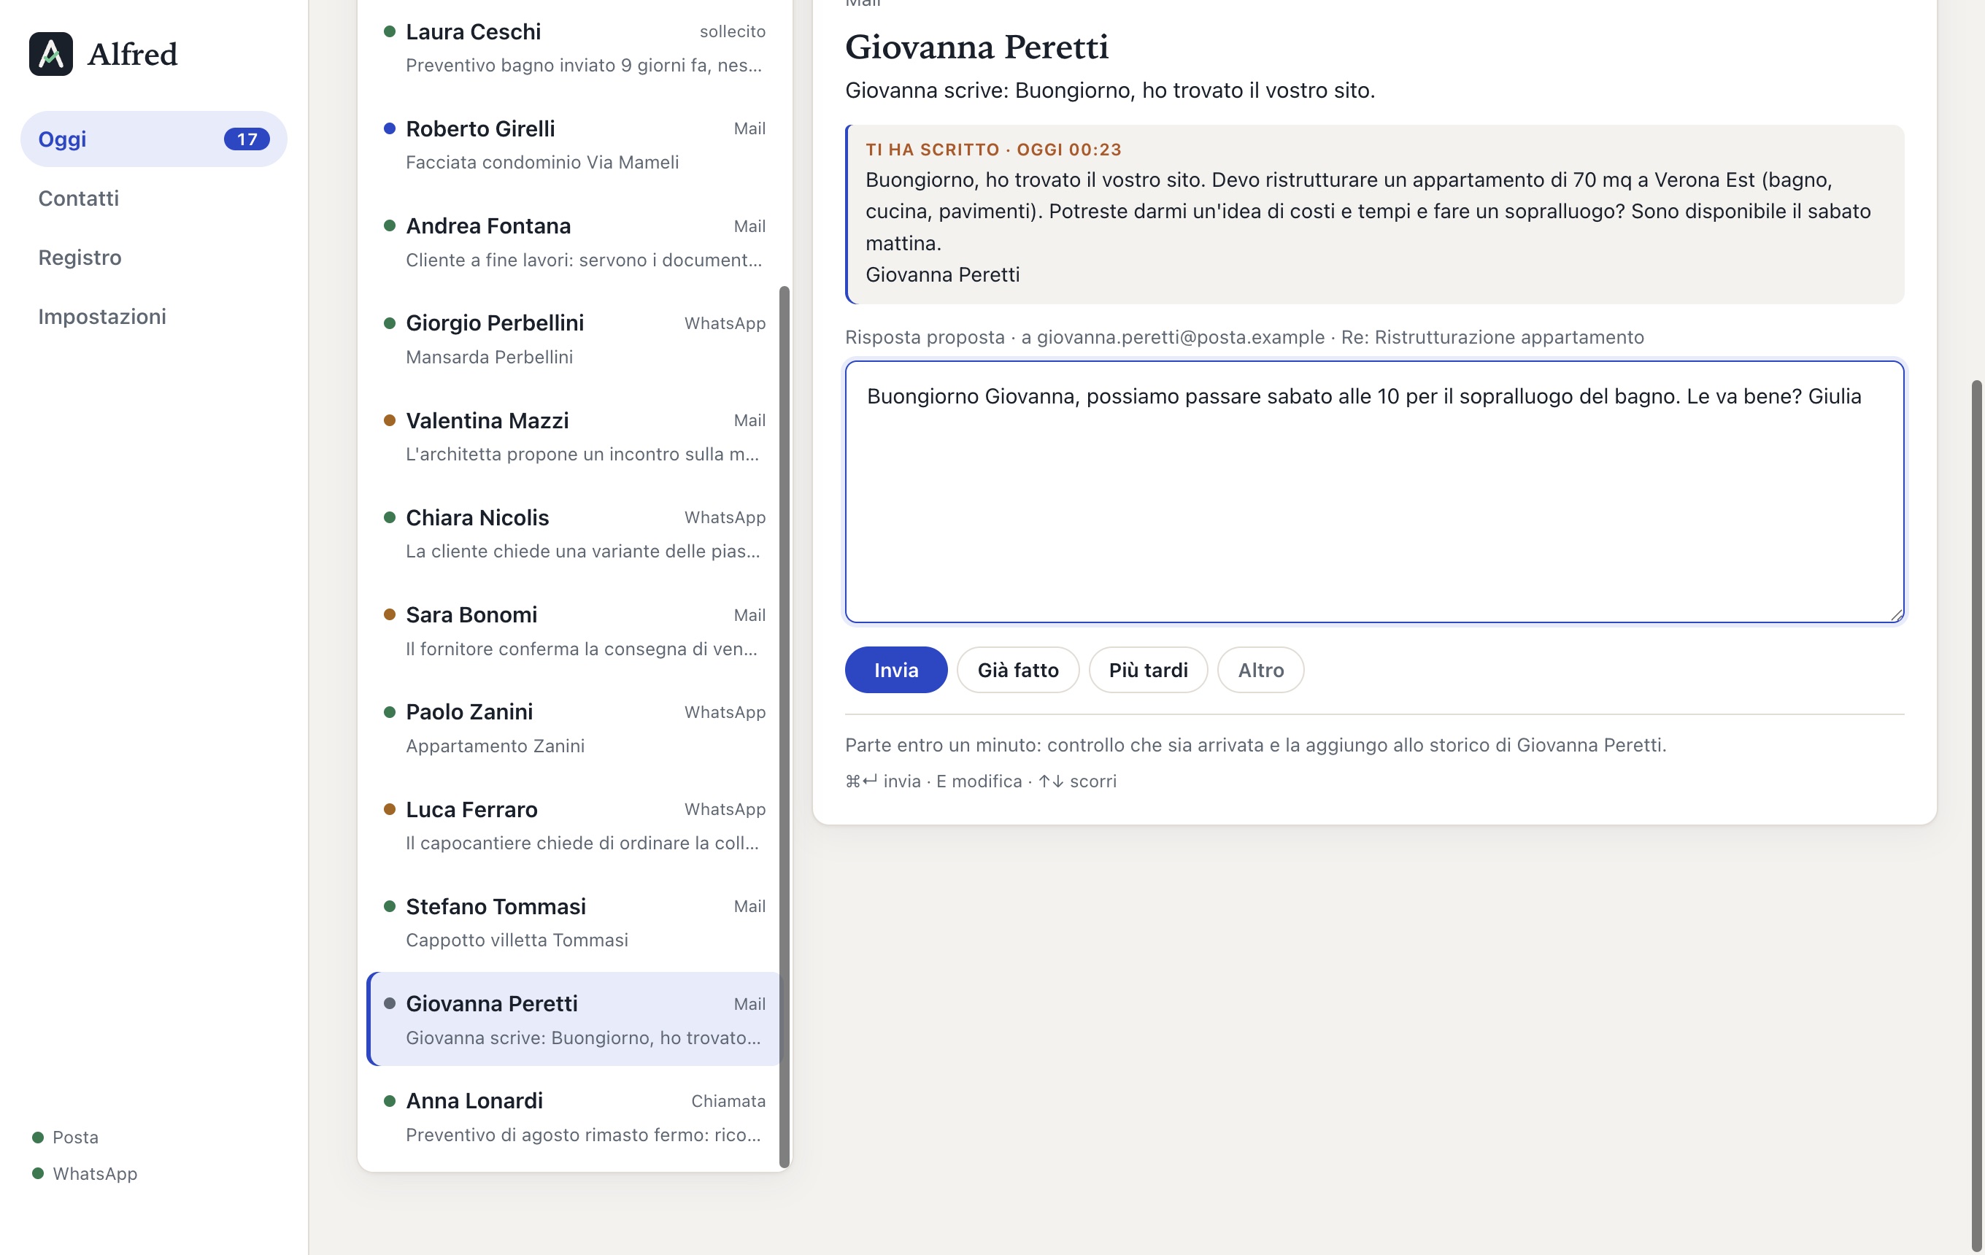Click the sollecito tag on Laura Ceschi
1985x1255 pixels.
coord(732,31)
